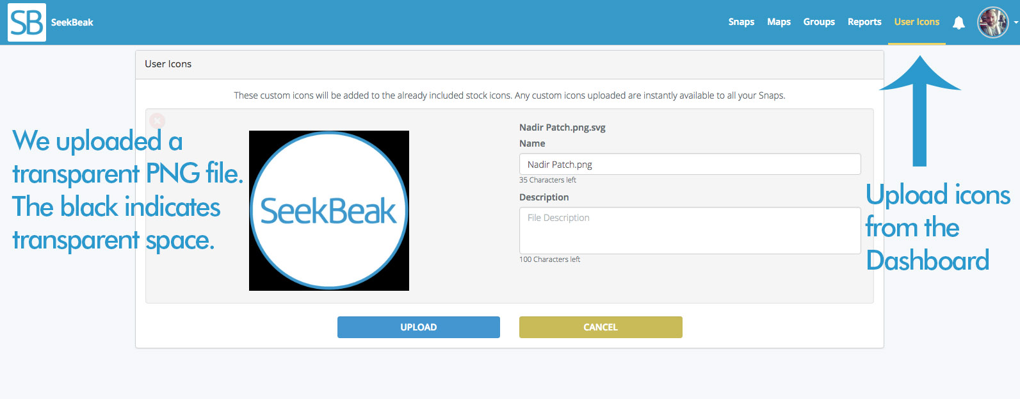
Task: Click the custom icons info sentence
Action: tap(509, 95)
